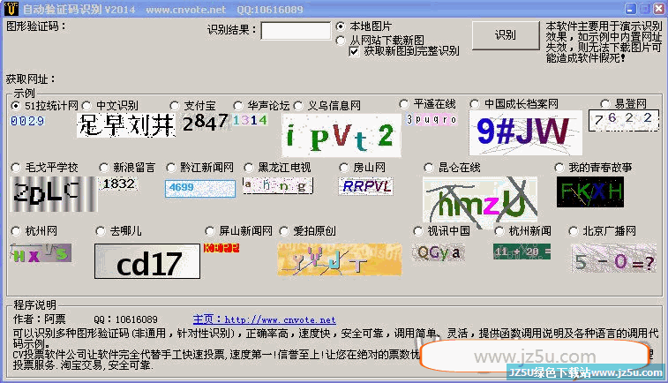Click the 5-0=? math captcha image
The image size is (668, 383).
click(614, 259)
